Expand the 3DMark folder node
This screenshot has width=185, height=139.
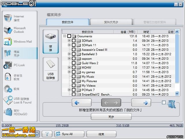69,41
